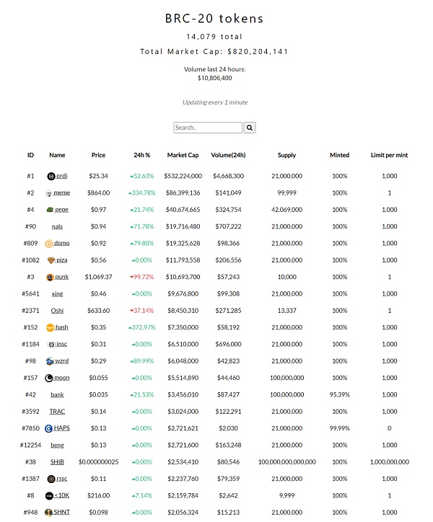
Task: Open the SHIB token link
Action: pyautogui.click(x=57, y=462)
